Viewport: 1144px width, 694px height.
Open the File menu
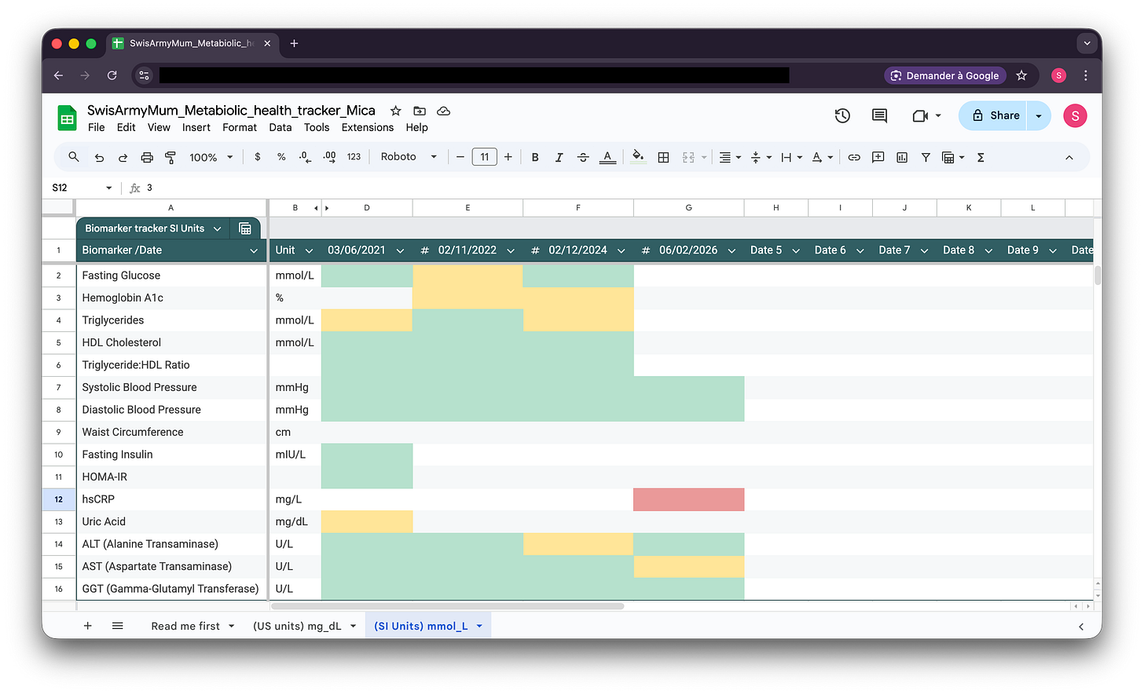(x=97, y=127)
